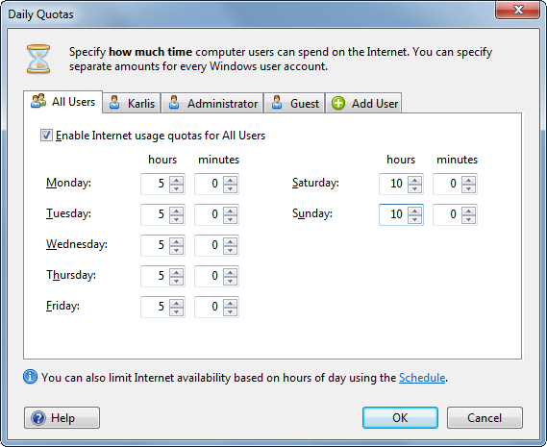Click the Administrator user icon
This screenshot has width=547, height=447.
point(174,103)
